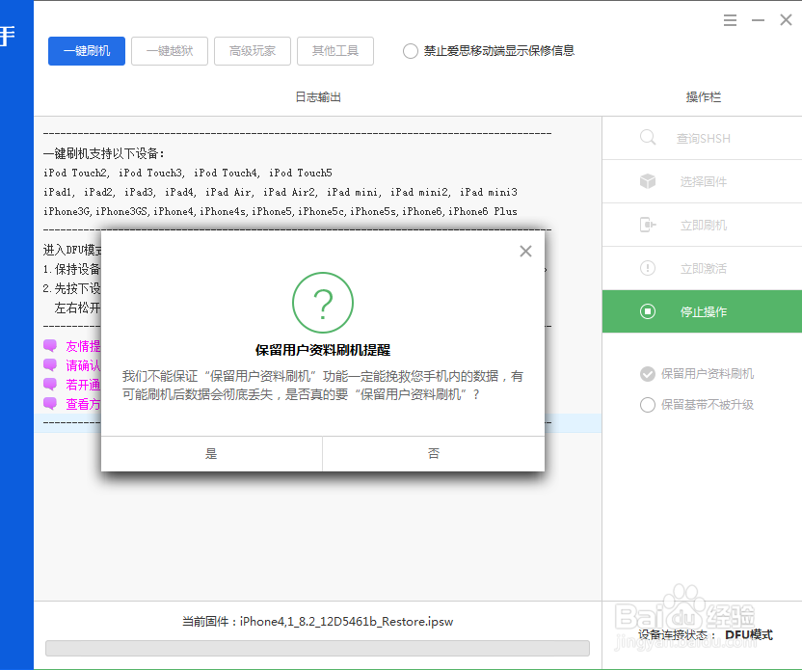Enable 禁止爱思移动端显示保修信息 option
802x670 pixels.
coord(410,53)
